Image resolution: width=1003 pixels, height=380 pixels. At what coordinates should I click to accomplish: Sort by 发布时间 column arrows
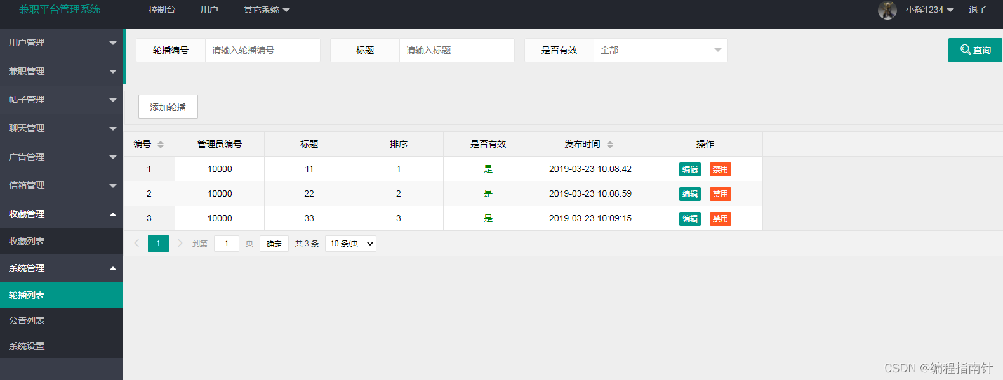[x=610, y=145]
